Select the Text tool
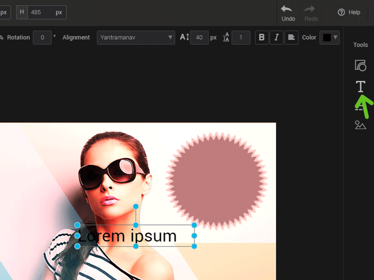Viewport: 374px width, 280px height. click(361, 86)
